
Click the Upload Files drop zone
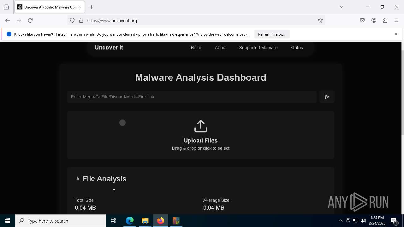click(201, 135)
